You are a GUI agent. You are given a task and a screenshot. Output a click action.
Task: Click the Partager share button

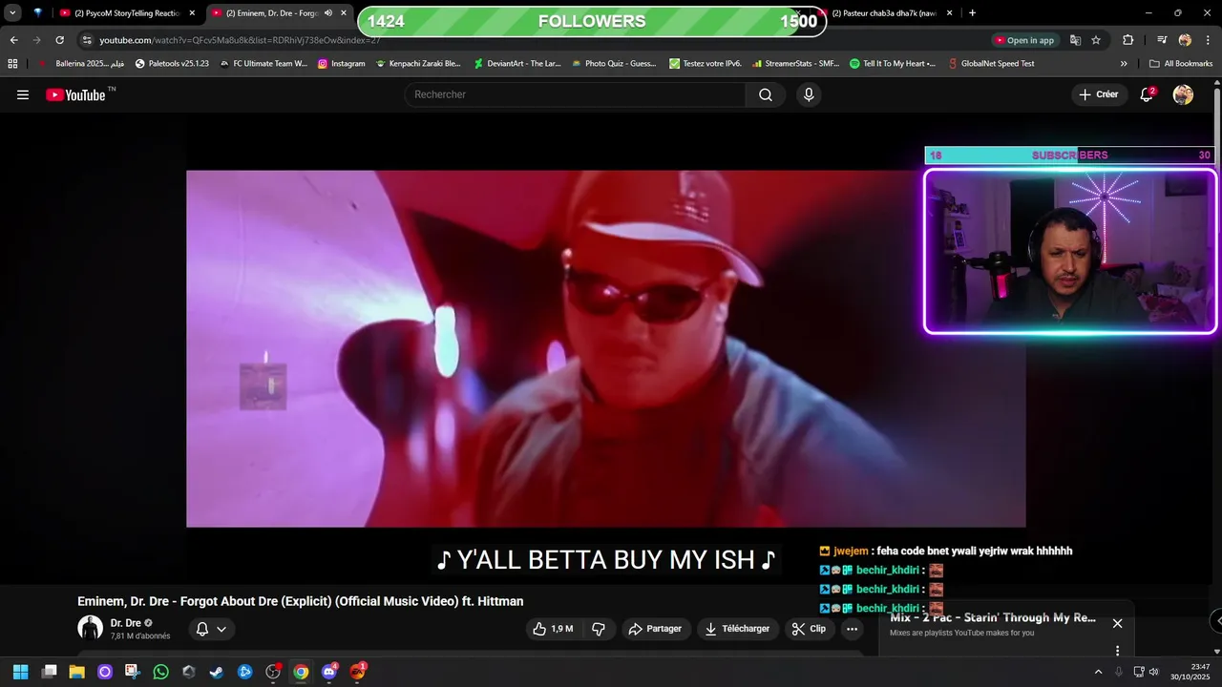point(655,629)
